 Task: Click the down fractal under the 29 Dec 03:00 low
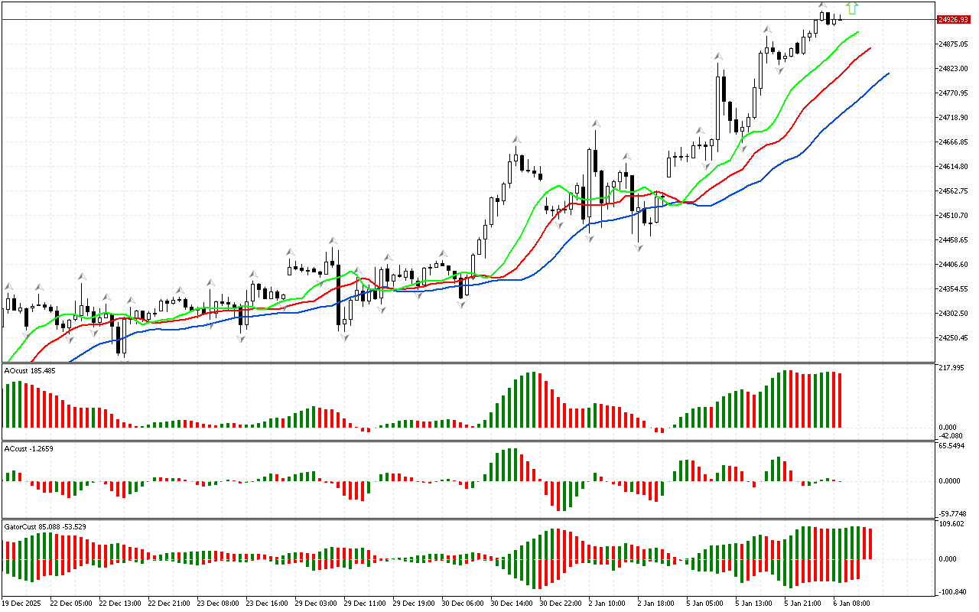click(344, 337)
